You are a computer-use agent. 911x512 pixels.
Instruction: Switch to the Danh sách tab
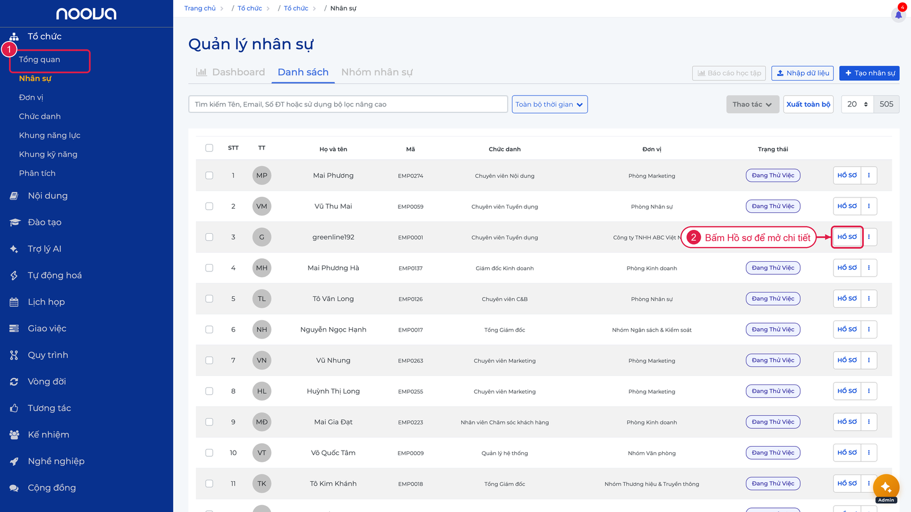coord(303,72)
